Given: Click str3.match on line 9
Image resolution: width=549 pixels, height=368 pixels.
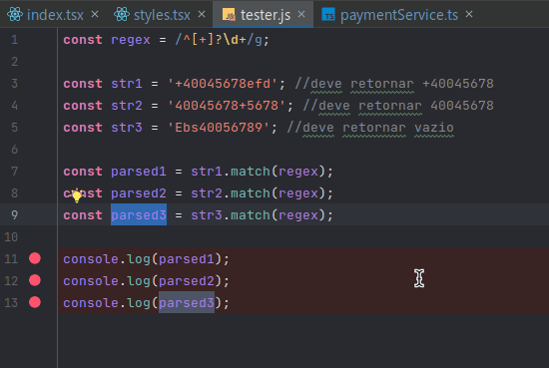Looking at the screenshot, I should coord(231,215).
